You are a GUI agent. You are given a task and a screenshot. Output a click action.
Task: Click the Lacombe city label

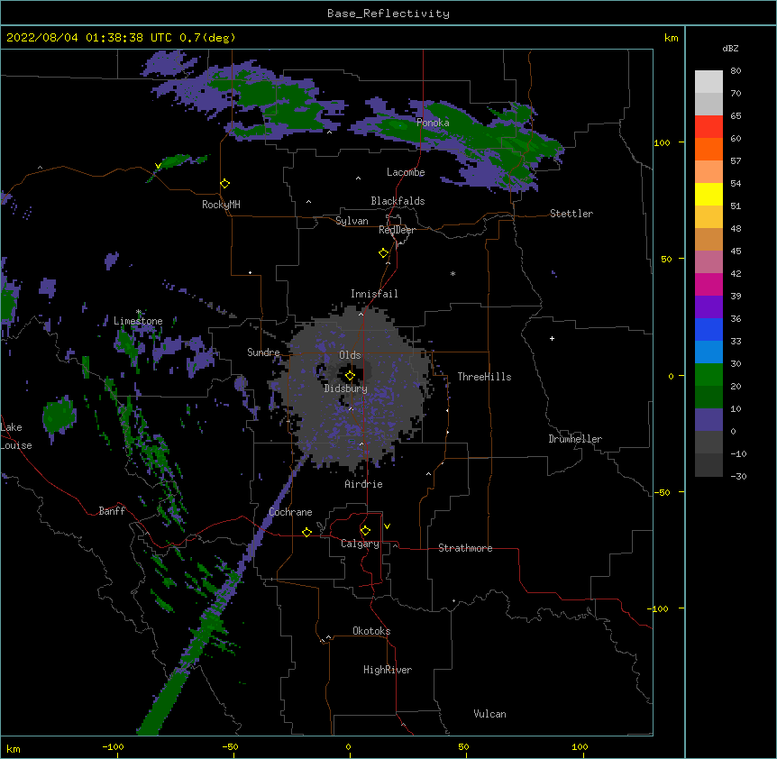[x=406, y=172]
